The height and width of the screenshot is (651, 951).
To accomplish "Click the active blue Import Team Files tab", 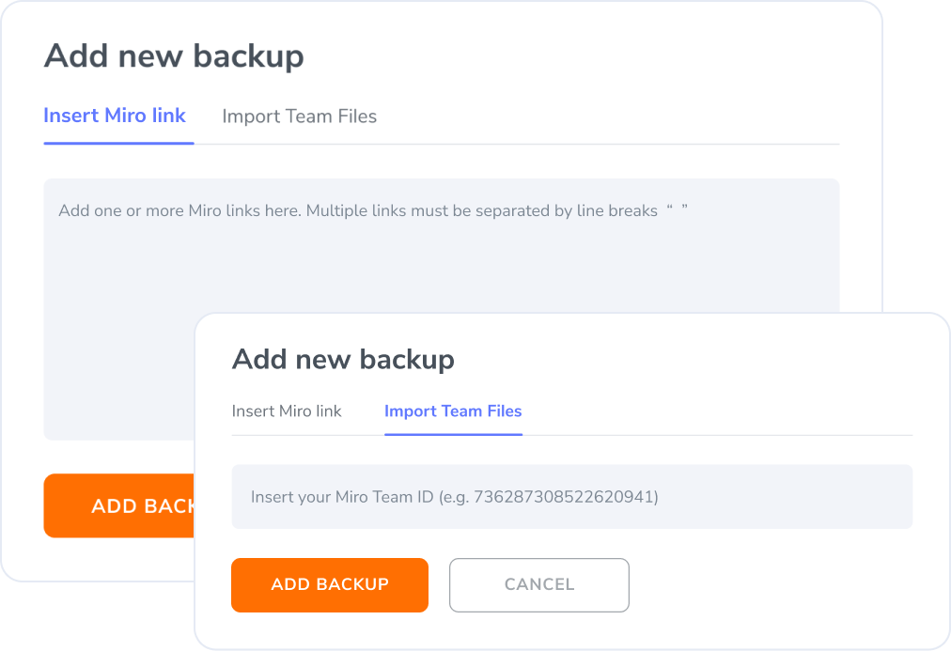I will coord(453,411).
